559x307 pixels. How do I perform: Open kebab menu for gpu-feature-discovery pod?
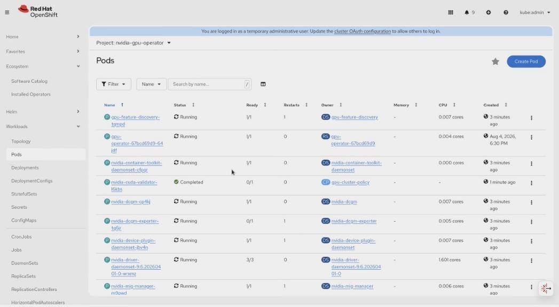point(531,118)
